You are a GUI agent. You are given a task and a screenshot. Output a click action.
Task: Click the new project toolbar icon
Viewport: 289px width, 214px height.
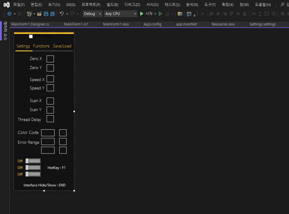(x=29, y=14)
